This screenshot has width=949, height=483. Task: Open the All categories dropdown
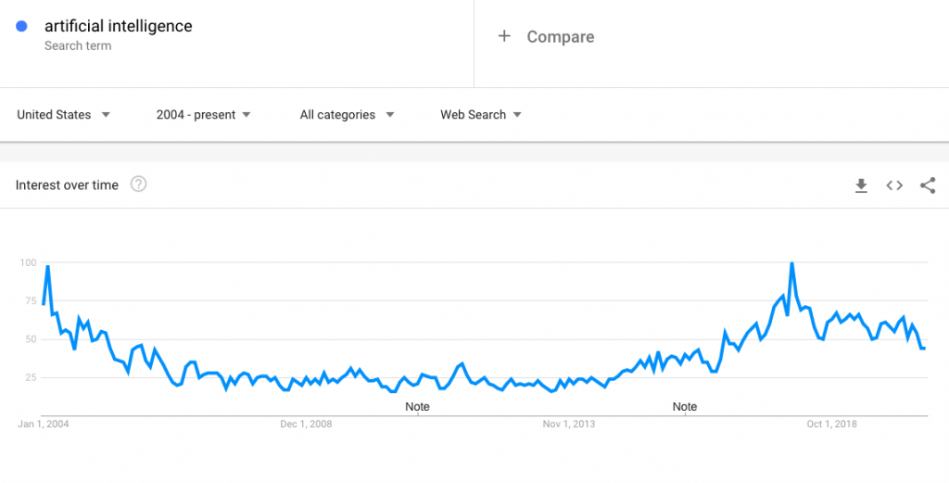coord(347,114)
